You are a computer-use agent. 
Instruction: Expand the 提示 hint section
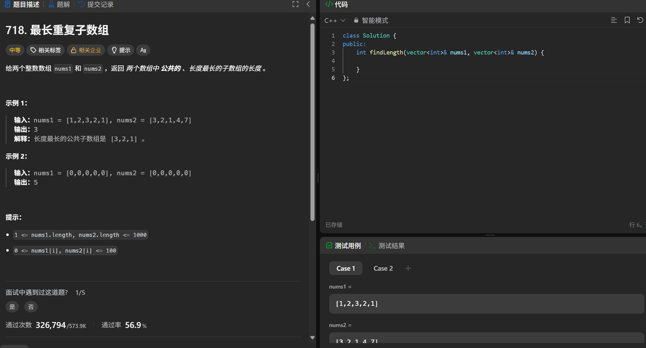click(121, 50)
